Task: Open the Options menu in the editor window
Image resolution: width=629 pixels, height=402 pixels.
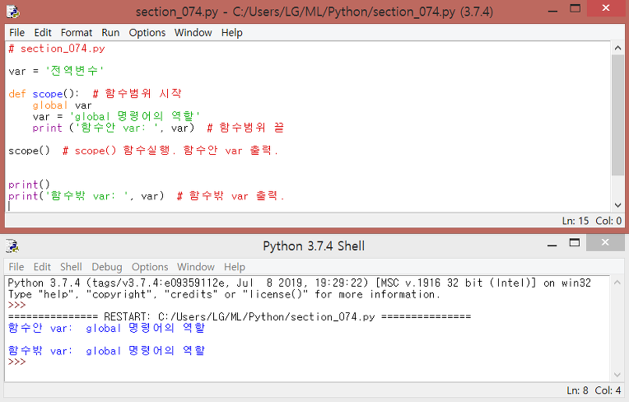Action: click(x=147, y=32)
